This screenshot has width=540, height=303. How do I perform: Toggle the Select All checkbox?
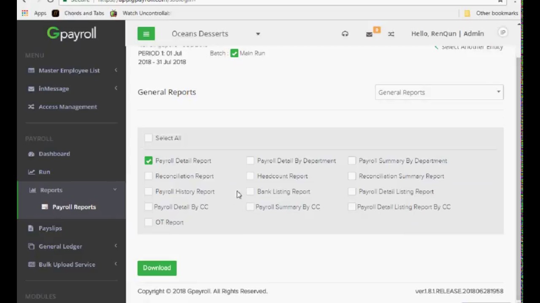coord(148,138)
